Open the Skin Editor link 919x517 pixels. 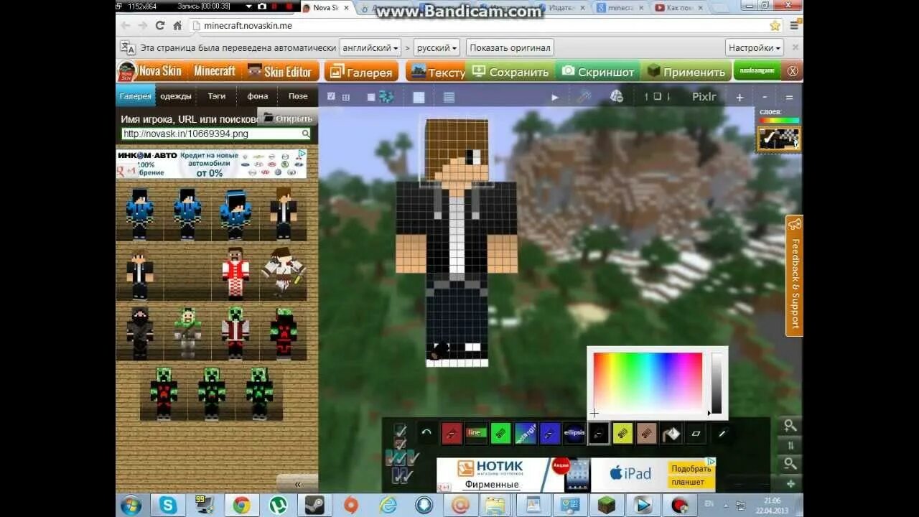[x=279, y=72]
